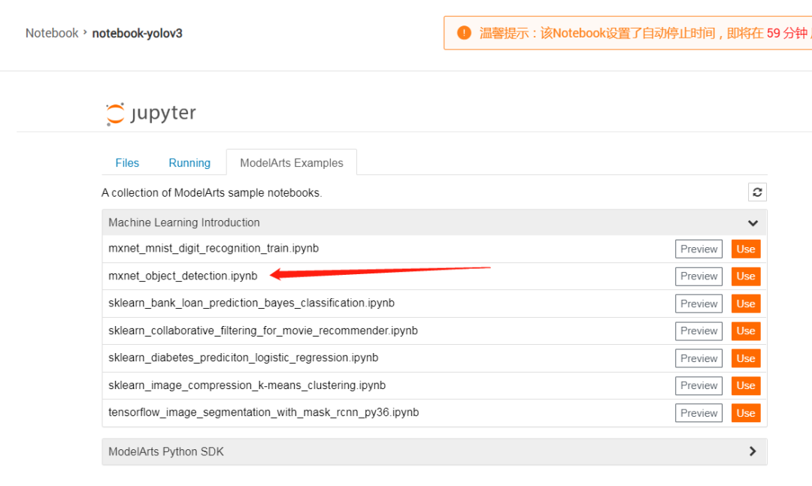Preview sklearn_bank_loan_prediction_bayes_classification.ipynb
The width and height of the screenshot is (812, 486).
click(x=698, y=303)
